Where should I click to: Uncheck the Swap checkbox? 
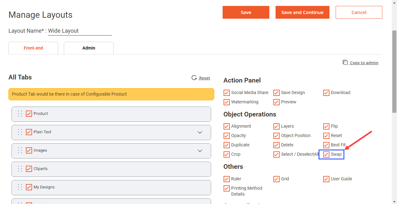pyautogui.click(x=326, y=154)
